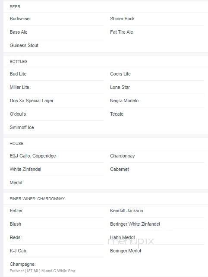The image size is (208, 277).
Task: Click the Finer Wines: Chardonnay header
Action: 38,199
